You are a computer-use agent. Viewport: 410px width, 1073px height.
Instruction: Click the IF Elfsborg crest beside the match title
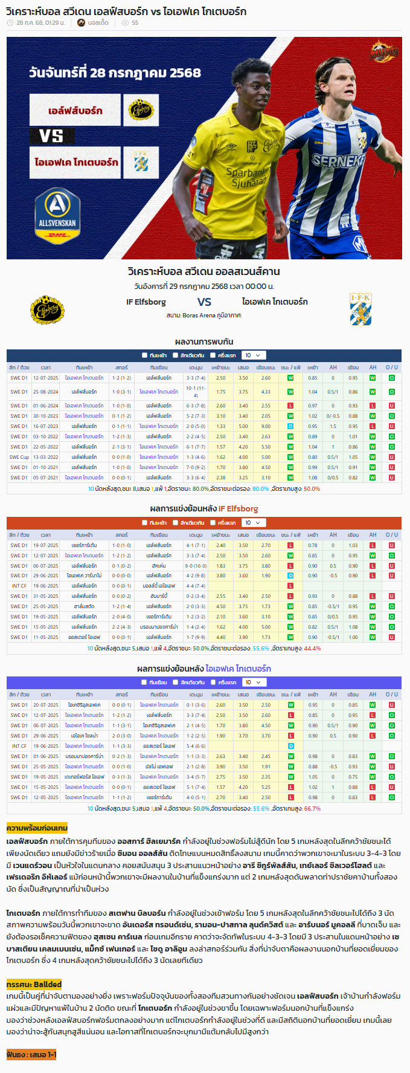(48, 310)
